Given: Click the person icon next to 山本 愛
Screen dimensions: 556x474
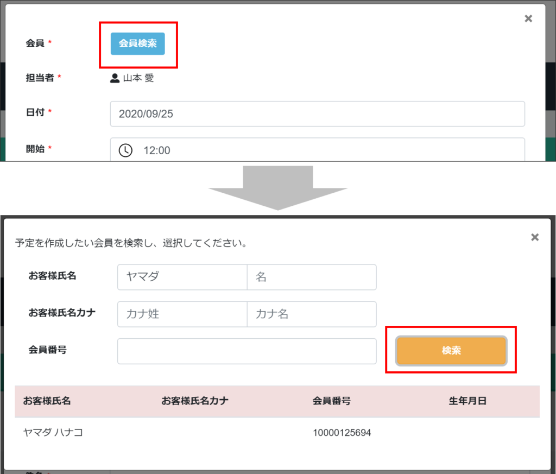Looking at the screenshot, I should click(x=115, y=78).
